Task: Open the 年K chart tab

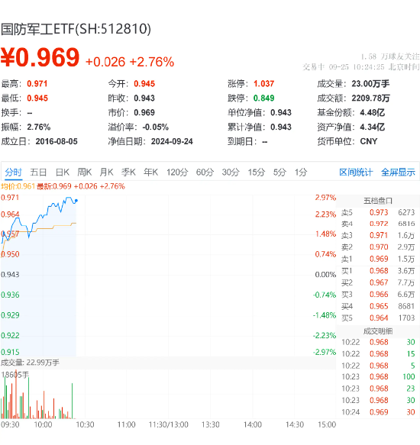Action: (x=150, y=172)
